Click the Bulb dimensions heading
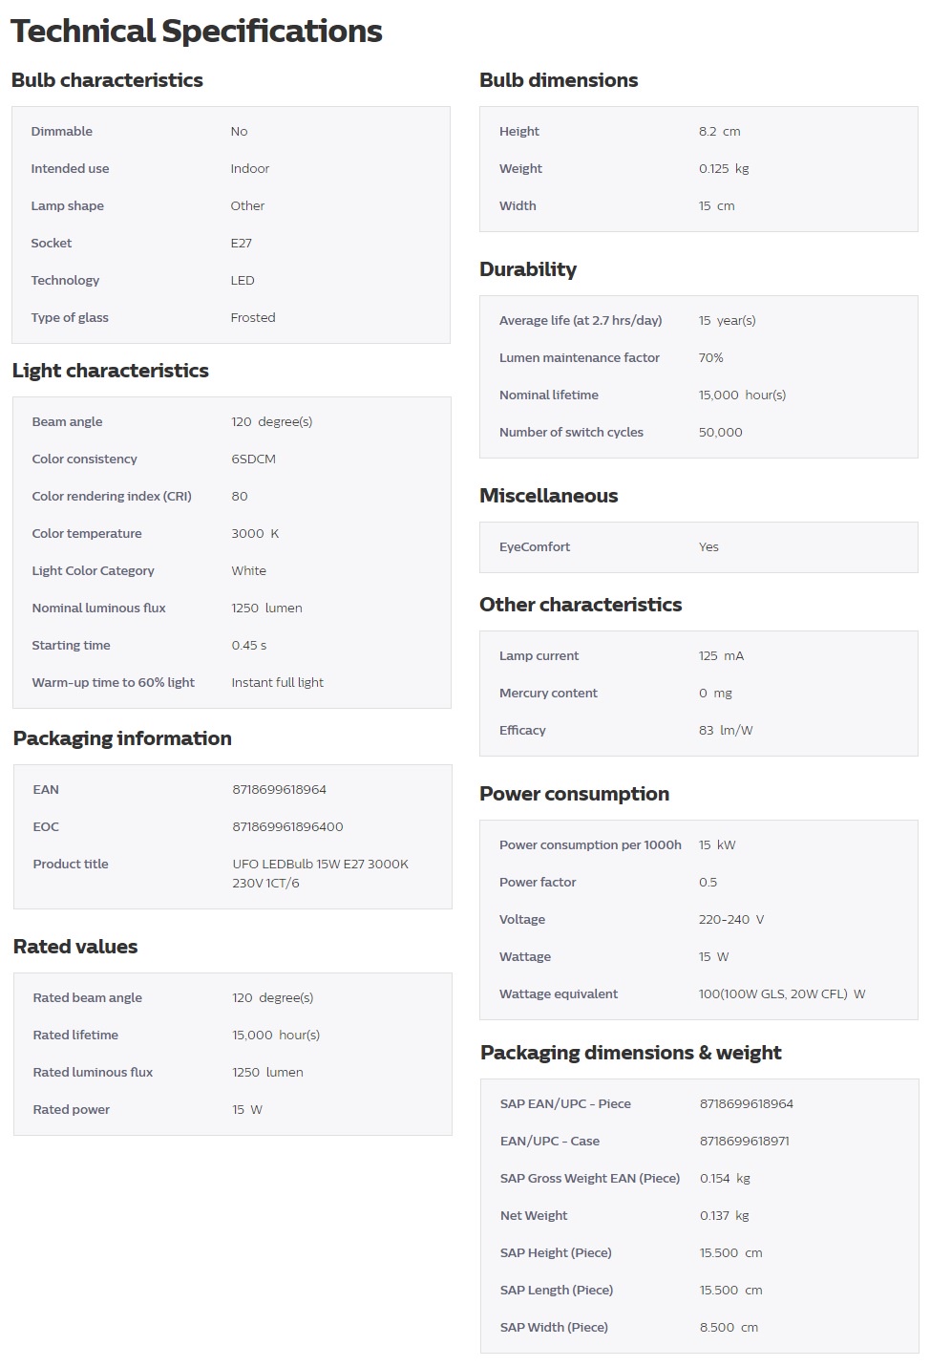This screenshot has width=930, height=1367. [x=559, y=80]
